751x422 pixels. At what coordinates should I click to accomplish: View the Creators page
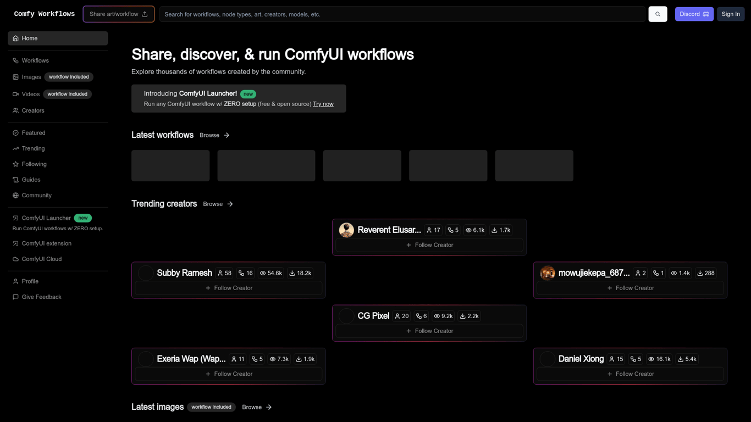click(34, 110)
